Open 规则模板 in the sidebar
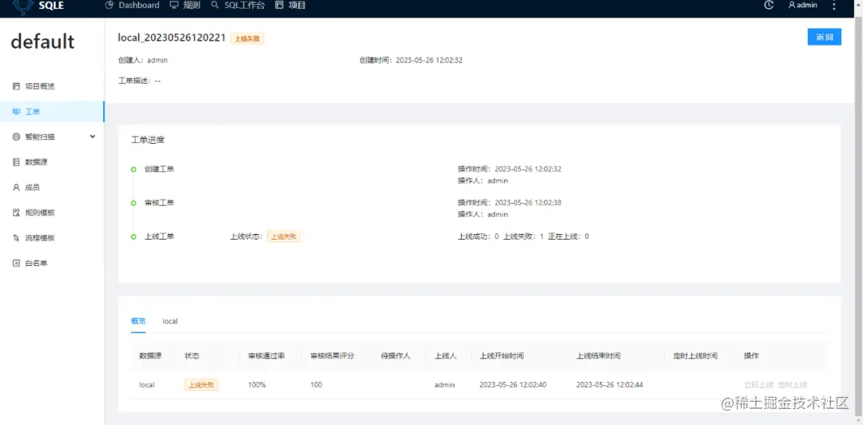Viewport: 863px width, 425px height. coord(52,212)
